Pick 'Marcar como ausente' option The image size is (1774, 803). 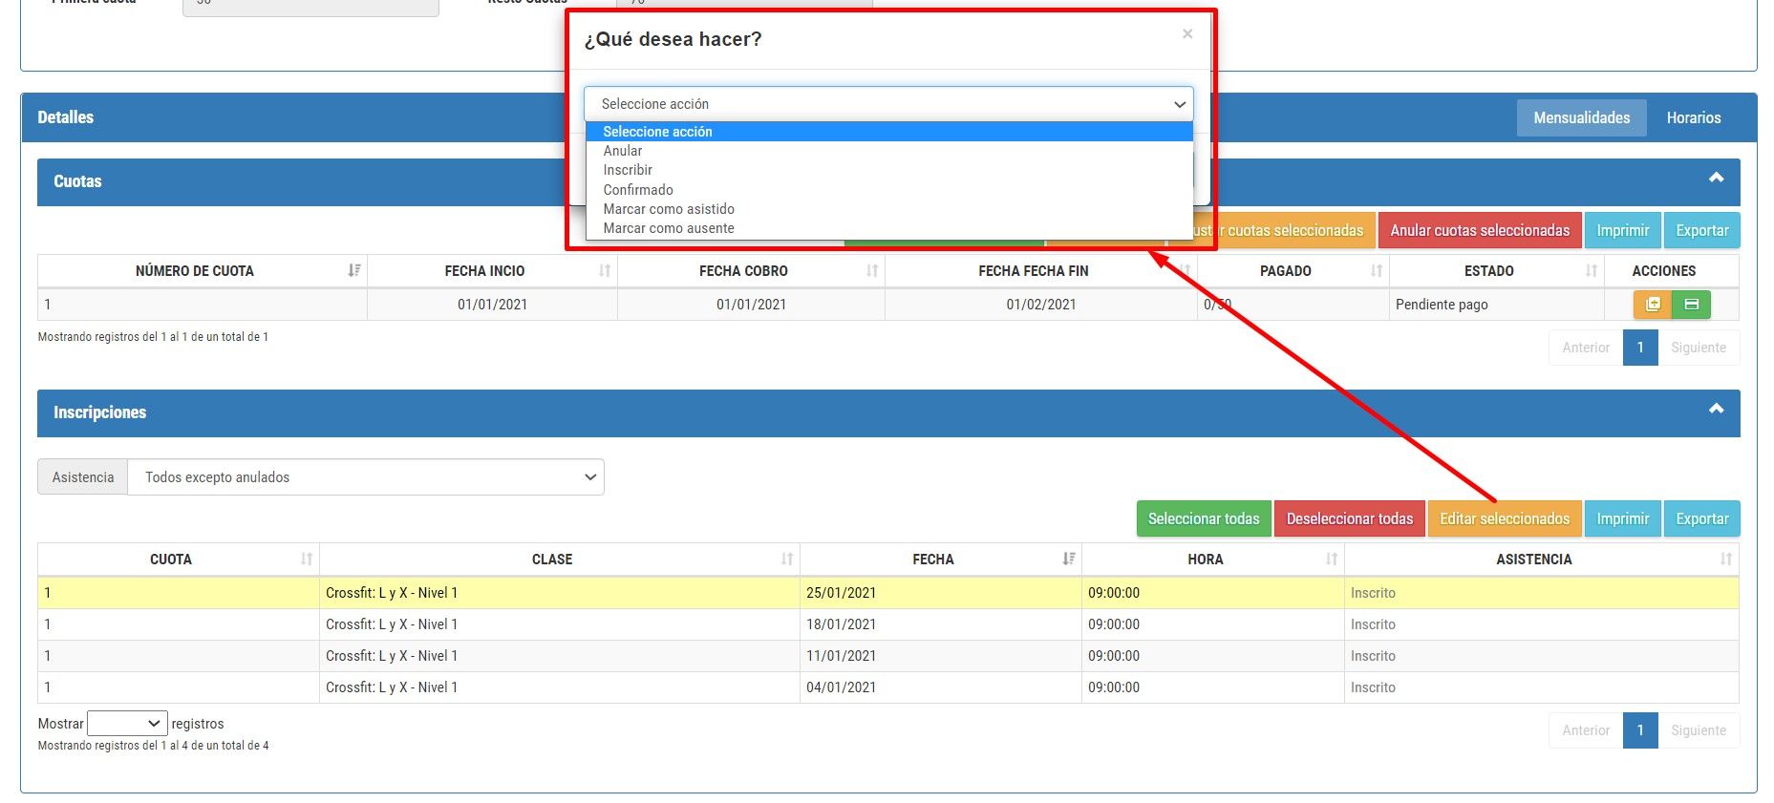[888, 228]
